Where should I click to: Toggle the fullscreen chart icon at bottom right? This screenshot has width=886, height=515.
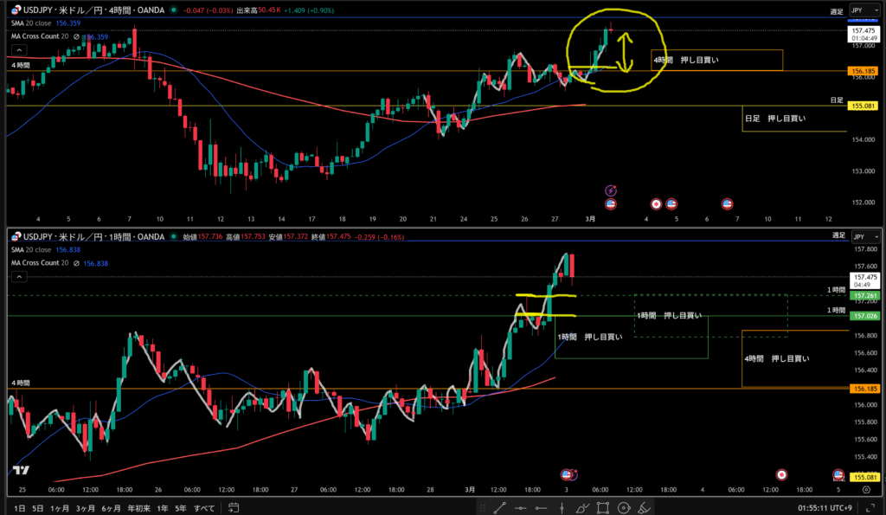[x=872, y=507]
